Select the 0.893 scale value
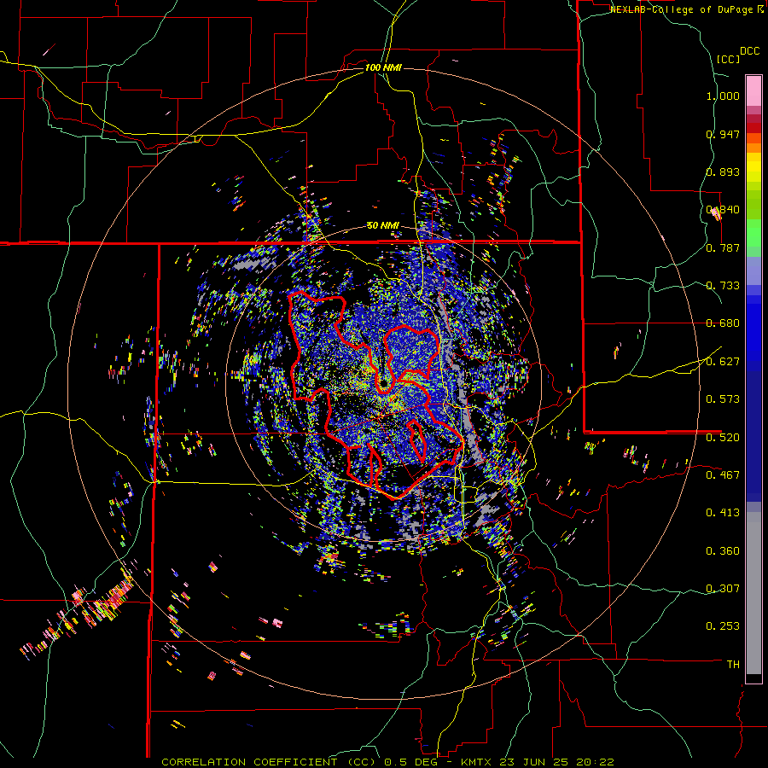 723,172
